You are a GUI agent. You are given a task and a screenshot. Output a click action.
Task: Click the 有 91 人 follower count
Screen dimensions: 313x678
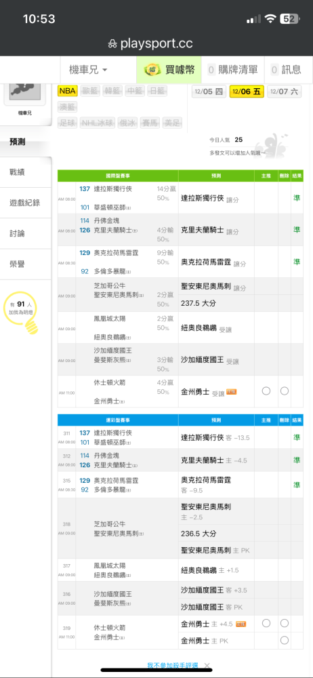[21, 304]
